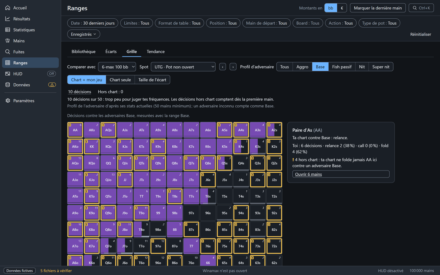Go to previous spot with left chevron

coord(222,67)
